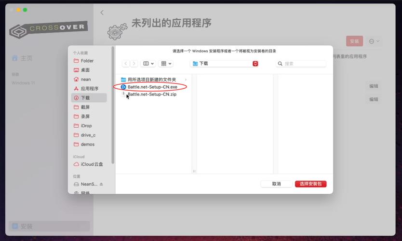Eject the NeanS... disk
Screen dimensions: 402x241
[x=101, y=184]
